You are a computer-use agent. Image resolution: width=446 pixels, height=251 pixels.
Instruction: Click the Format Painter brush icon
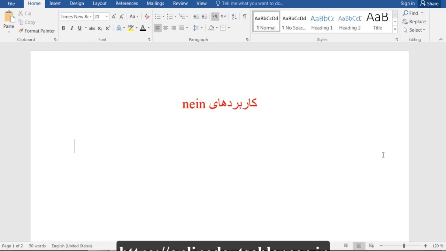(x=21, y=31)
